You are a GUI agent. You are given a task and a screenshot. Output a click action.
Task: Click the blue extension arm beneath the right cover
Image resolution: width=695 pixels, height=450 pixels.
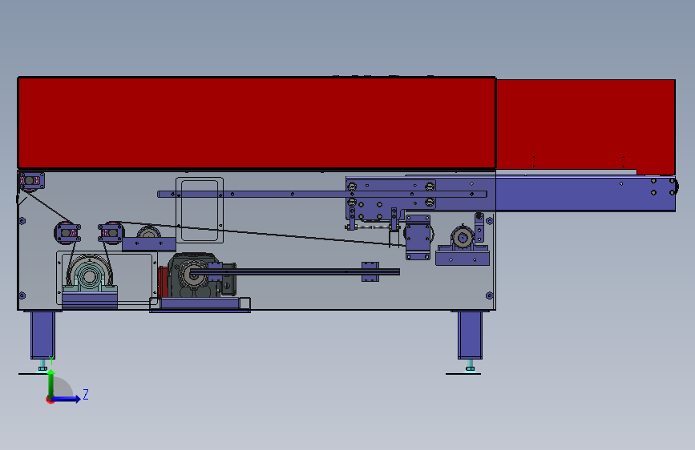[585, 194]
